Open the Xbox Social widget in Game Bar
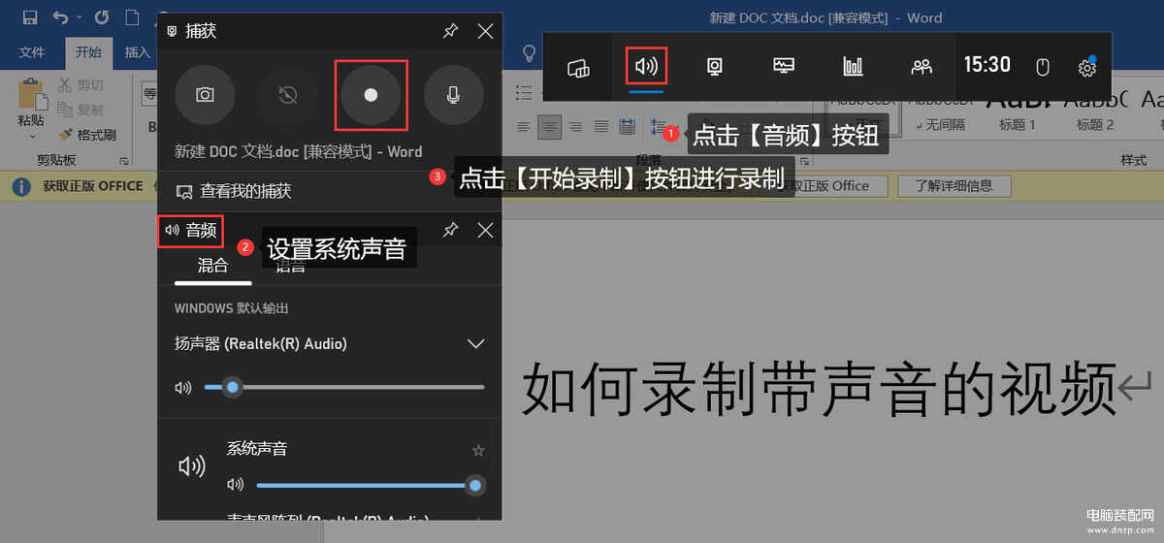 [x=921, y=66]
